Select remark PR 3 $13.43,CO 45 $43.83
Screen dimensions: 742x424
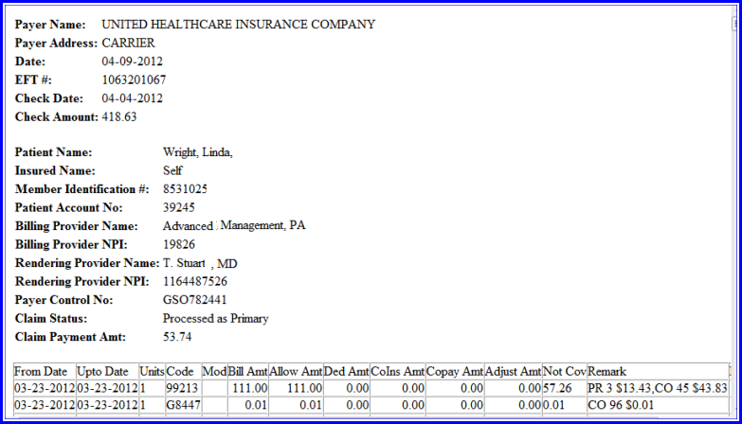tap(658, 389)
